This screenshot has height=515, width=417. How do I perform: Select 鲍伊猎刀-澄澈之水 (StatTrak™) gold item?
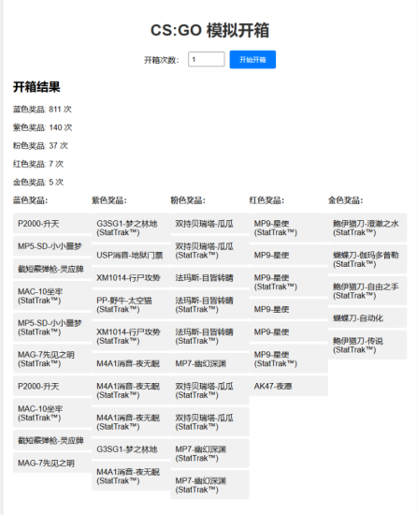click(367, 228)
